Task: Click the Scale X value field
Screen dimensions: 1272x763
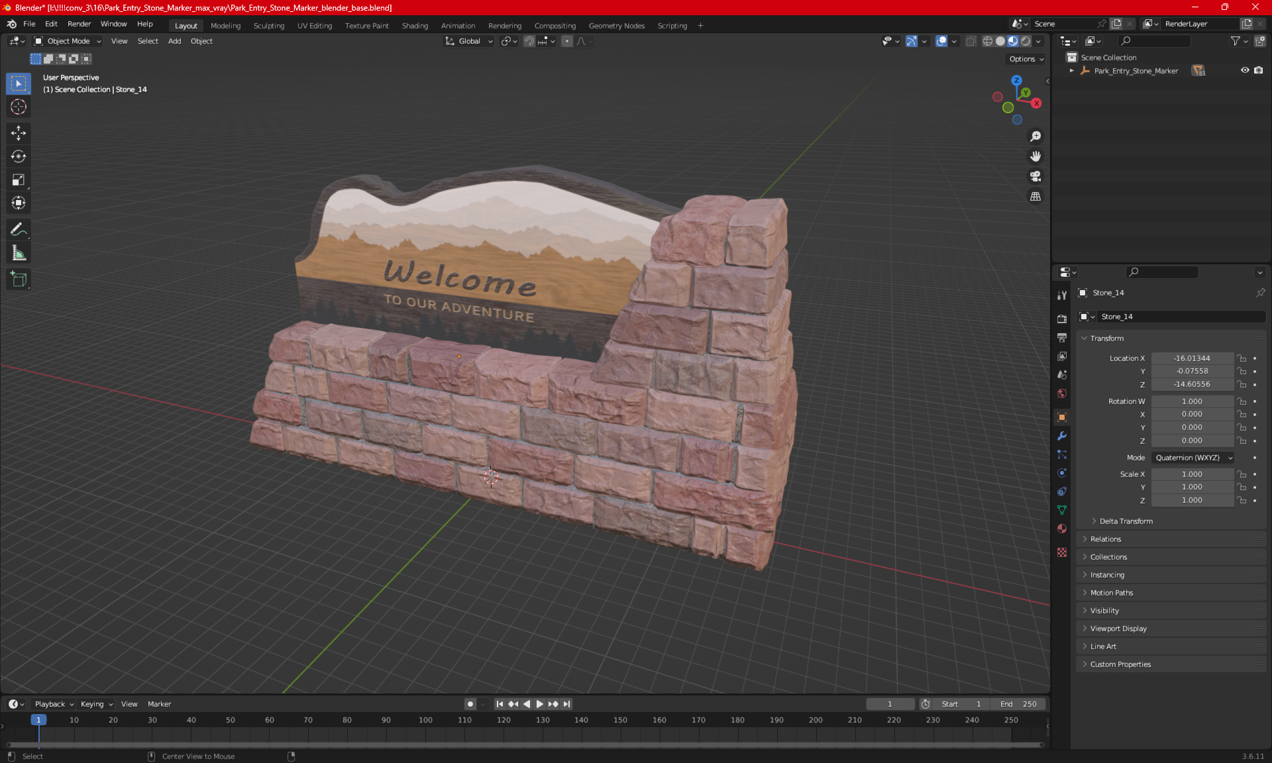Action: click(1191, 474)
